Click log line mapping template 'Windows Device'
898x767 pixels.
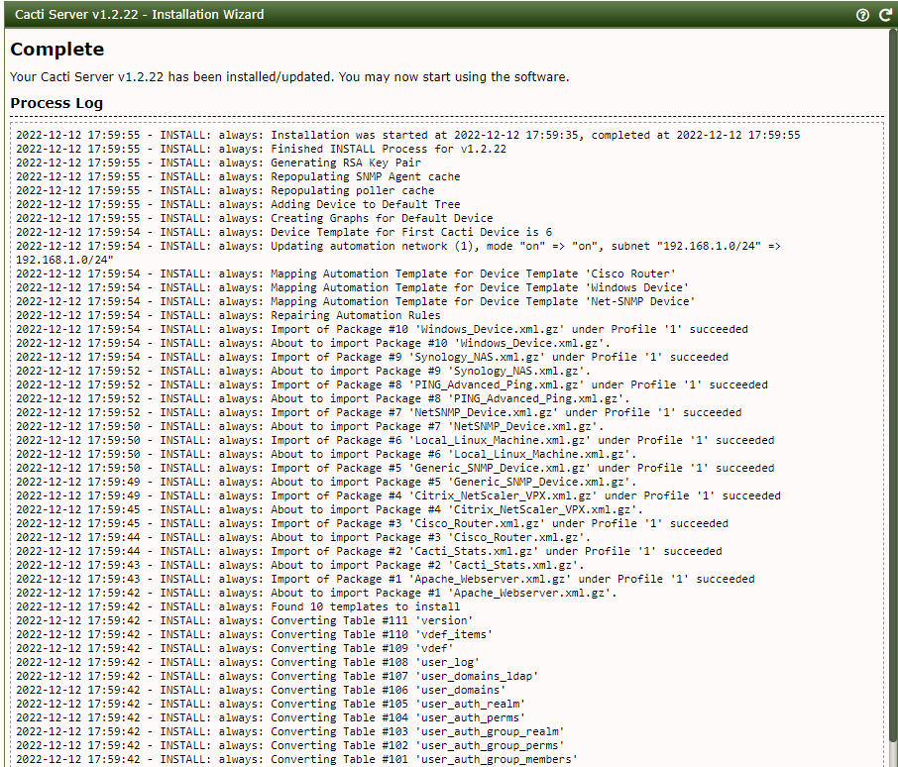tap(352, 287)
